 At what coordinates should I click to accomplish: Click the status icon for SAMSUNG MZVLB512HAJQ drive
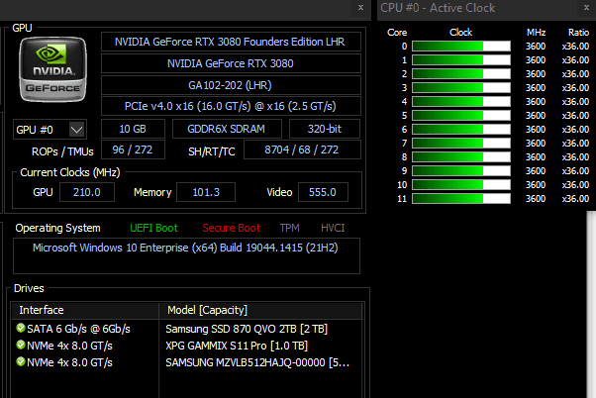coord(21,361)
